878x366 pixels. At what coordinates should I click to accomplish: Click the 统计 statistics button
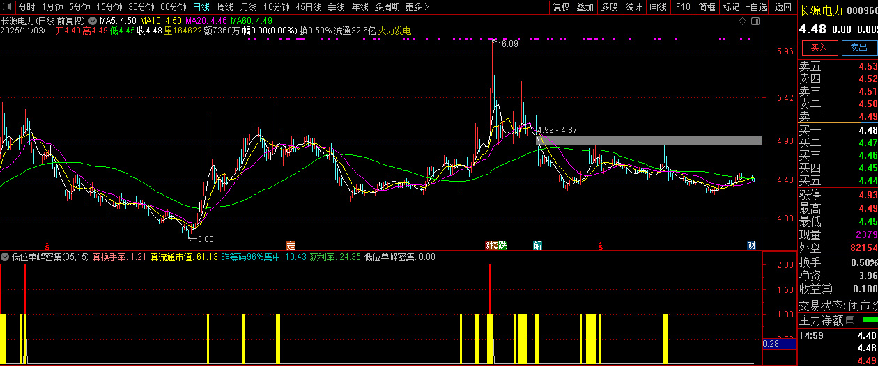tap(633, 7)
